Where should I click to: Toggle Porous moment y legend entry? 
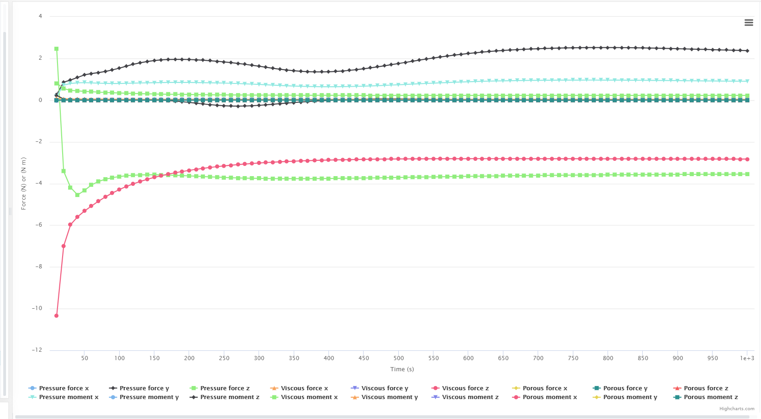[630, 397]
